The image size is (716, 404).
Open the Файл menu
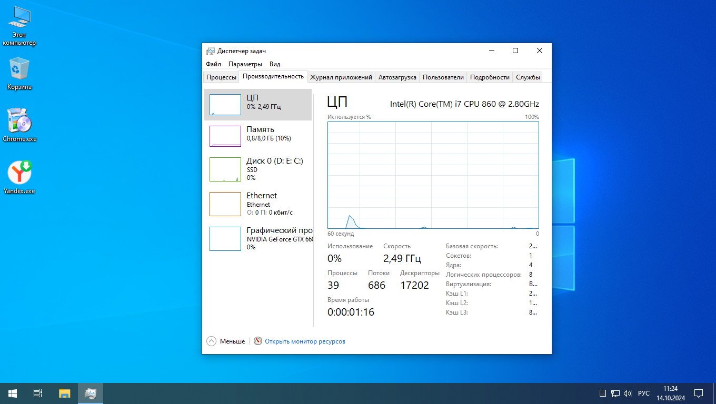click(213, 64)
